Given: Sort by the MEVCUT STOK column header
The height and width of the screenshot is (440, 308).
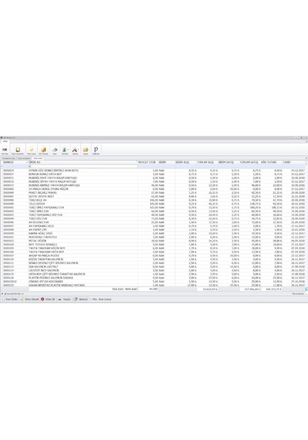Looking at the screenshot, I should [148, 162].
